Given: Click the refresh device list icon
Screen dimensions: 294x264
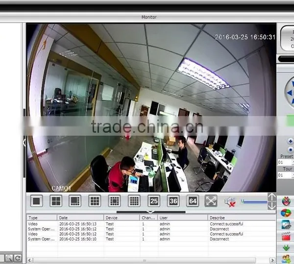Looking at the screenshot, I should click(x=18, y=259).
